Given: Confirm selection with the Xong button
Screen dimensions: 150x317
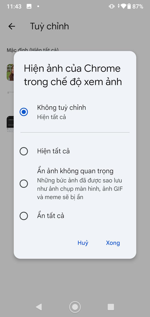Looking at the screenshot, I should pos(113,243).
